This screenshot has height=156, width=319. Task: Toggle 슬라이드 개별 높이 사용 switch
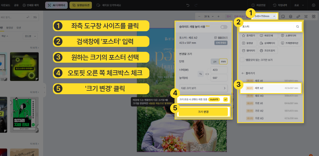(224, 27)
